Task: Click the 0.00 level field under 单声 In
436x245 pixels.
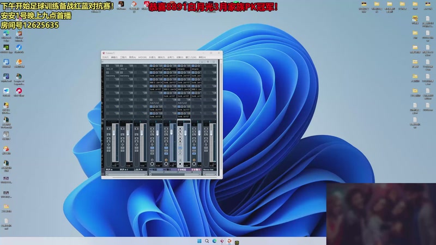Action: pos(114,166)
